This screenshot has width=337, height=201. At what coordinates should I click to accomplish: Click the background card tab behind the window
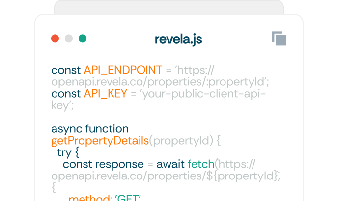[x=169, y=7]
